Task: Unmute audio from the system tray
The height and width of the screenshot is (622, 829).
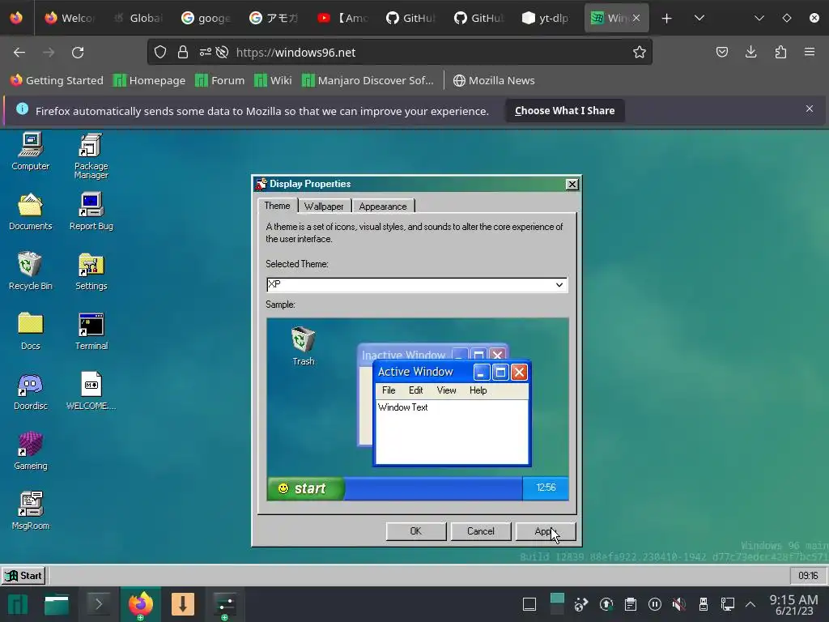Action: [x=679, y=604]
